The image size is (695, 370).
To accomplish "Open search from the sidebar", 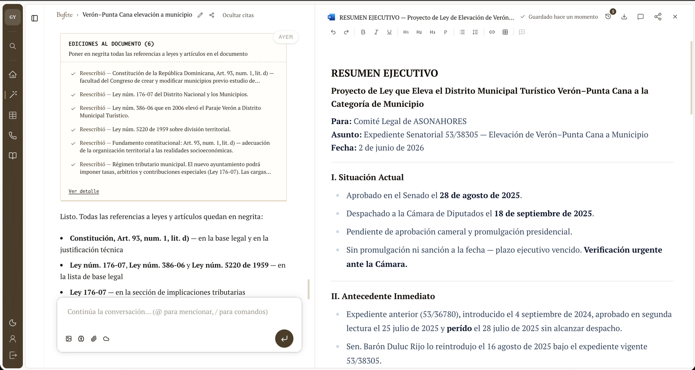I will point(13,46).
